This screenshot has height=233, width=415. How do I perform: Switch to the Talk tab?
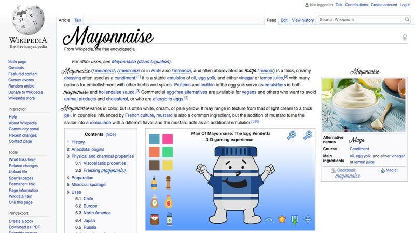click(78, 20)
